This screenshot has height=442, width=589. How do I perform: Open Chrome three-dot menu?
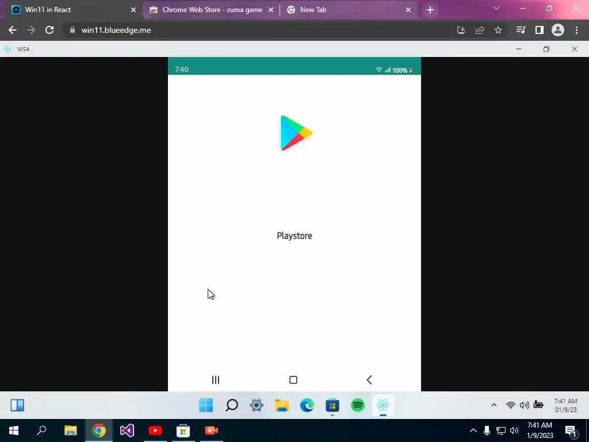point(576,30)
